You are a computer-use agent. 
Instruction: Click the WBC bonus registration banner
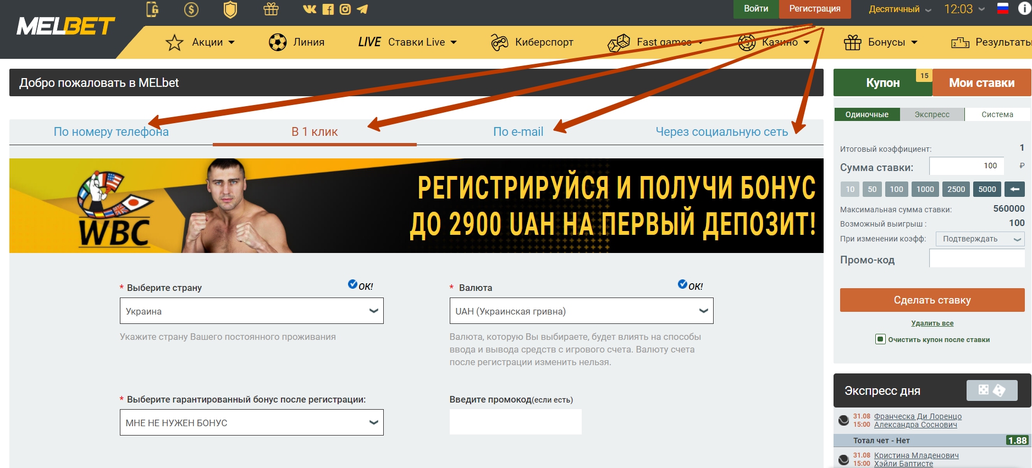point(416,206)
